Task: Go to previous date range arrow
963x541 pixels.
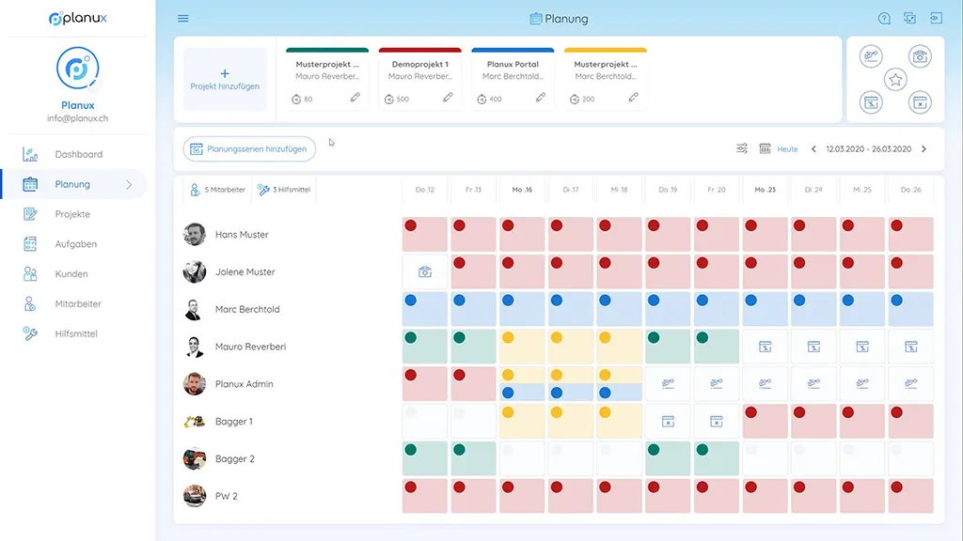Action: click(813, 149)
